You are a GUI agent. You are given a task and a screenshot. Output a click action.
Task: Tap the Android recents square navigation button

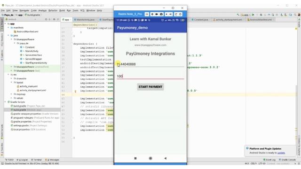(135, 158)
